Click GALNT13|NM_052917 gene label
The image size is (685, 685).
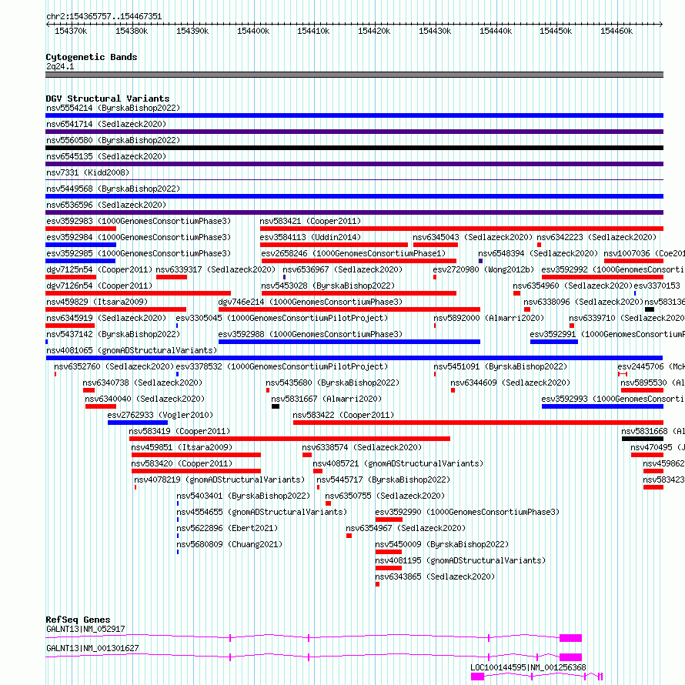85,629
